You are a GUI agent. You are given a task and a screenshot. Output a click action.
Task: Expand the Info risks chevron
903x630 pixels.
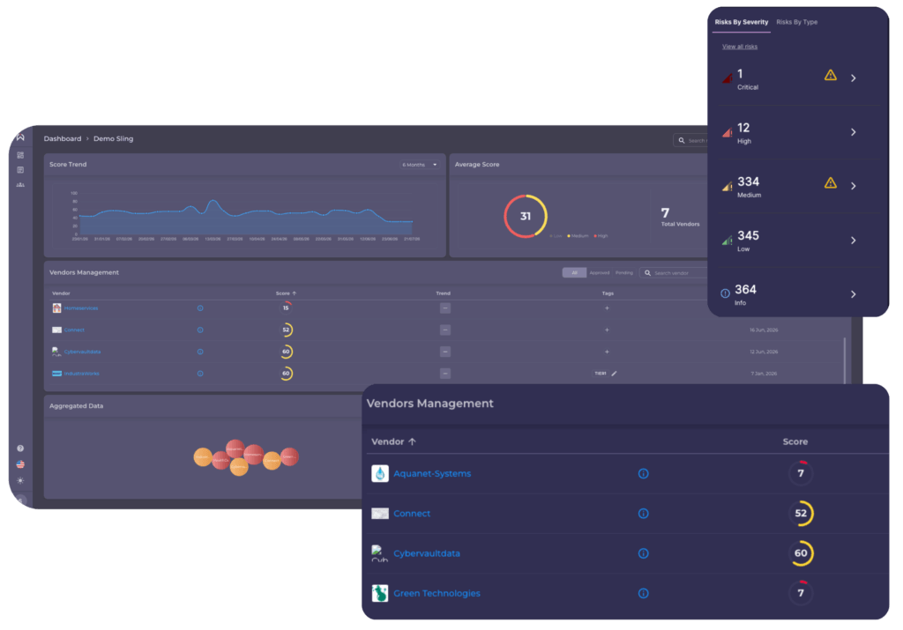(x=854, y=294)
